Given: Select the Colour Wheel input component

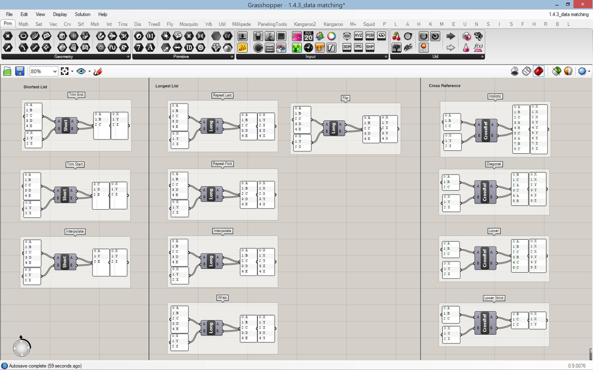Looking at the screenshot, I should 331,36.
